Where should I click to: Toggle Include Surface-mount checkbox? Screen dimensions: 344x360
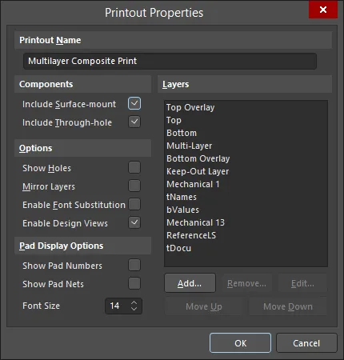point(134,103)
